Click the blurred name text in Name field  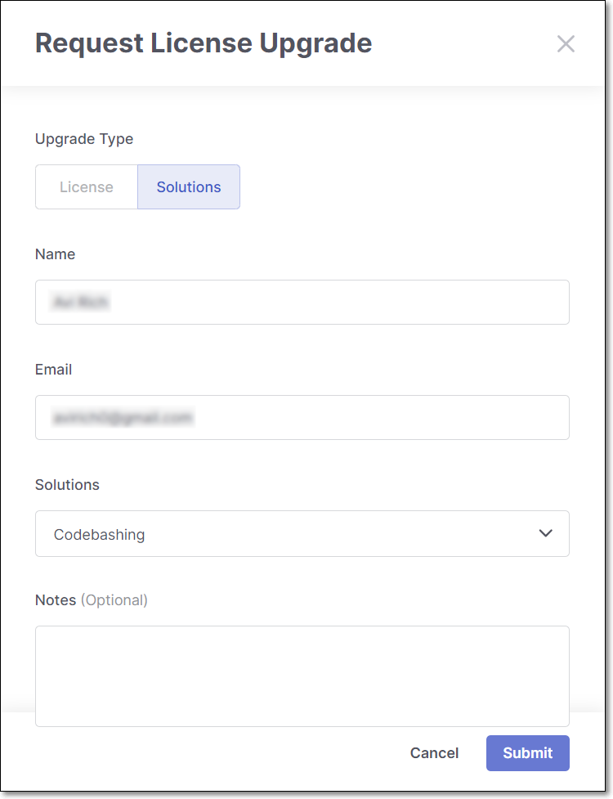click(80, 303)
